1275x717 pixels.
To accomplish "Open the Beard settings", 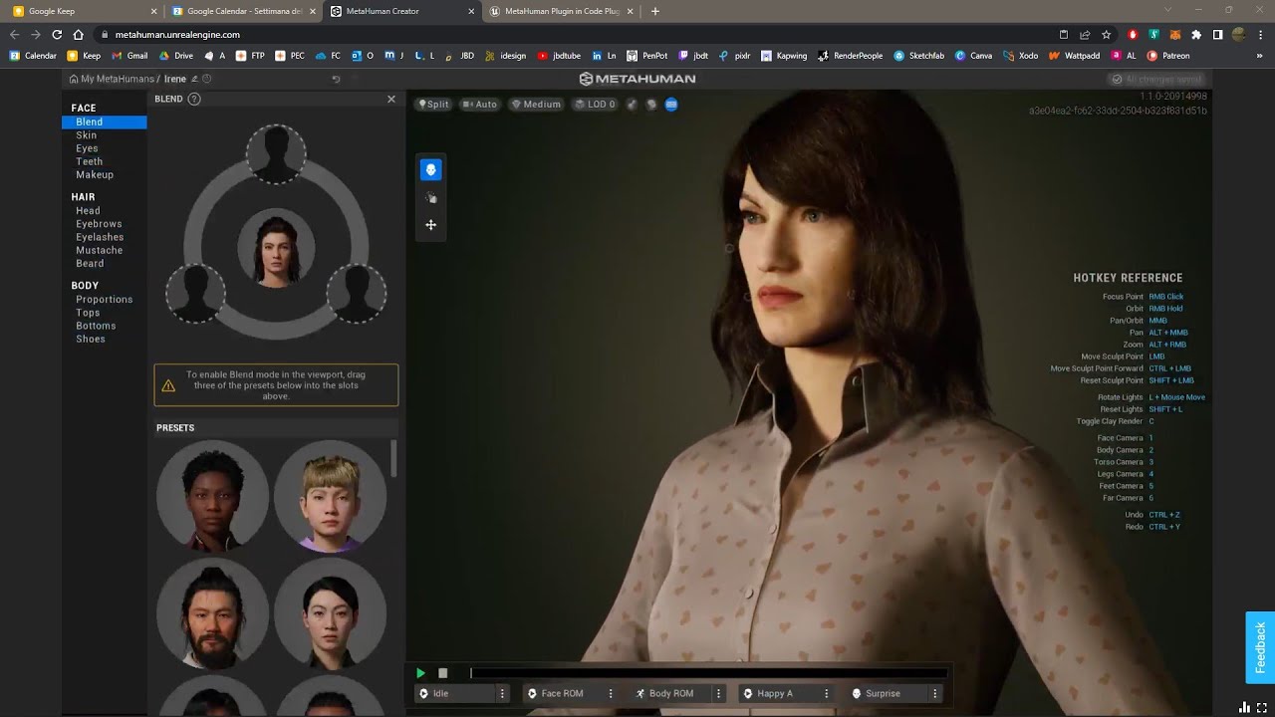I will pos(90,263).
